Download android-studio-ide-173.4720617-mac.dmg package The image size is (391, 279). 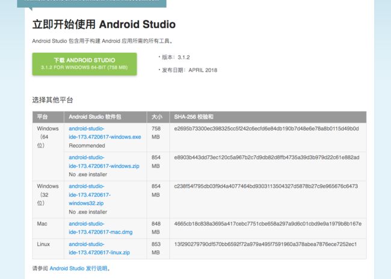tap(100, 228)
